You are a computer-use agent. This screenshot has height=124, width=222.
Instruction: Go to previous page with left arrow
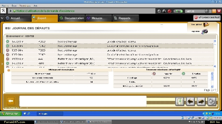pos(190,101)
